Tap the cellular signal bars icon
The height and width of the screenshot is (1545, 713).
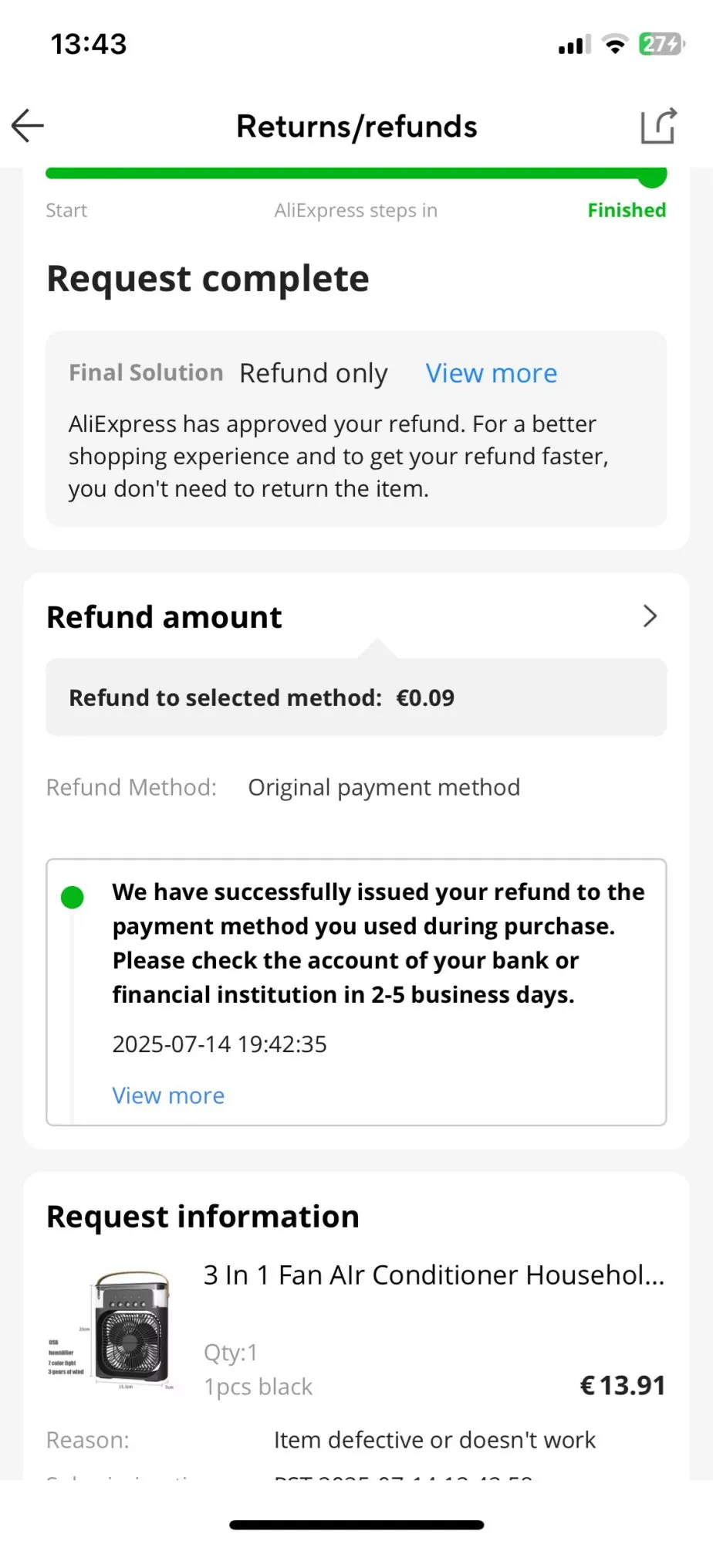[574, 45]
